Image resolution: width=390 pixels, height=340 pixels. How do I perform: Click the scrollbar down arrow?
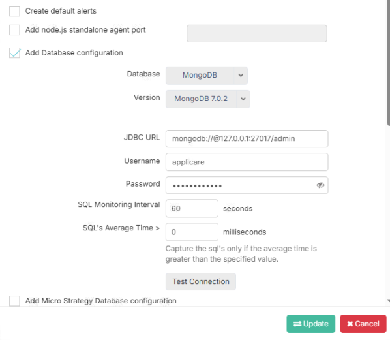pos(389,301)
